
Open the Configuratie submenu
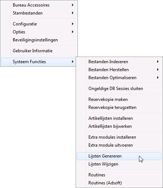tap(39, 24)
